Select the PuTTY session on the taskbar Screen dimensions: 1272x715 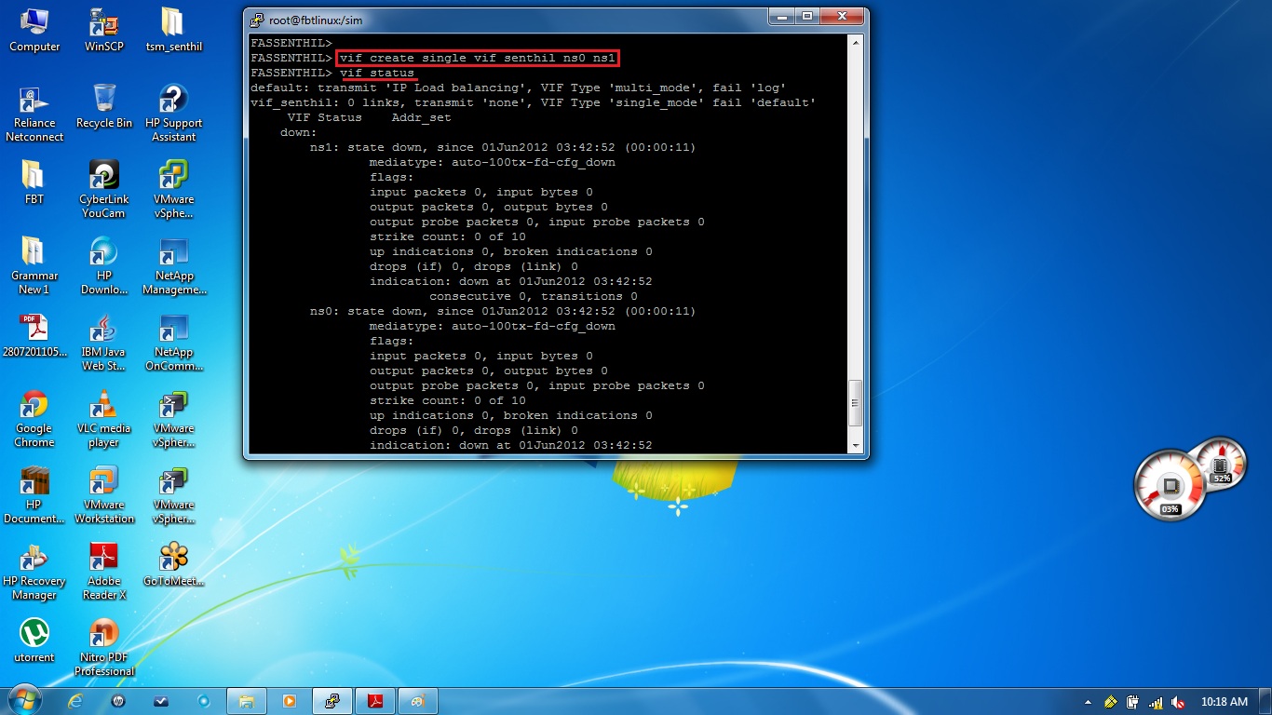pos(332,700)
